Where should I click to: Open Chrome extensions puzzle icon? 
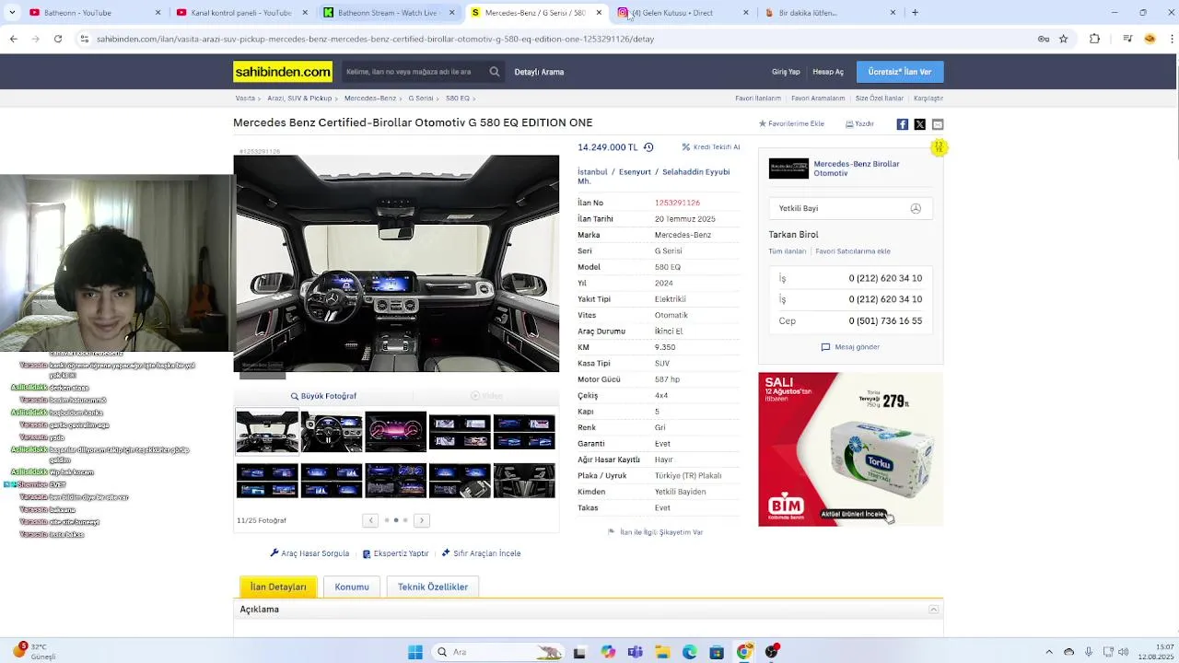click(1094, 39)
